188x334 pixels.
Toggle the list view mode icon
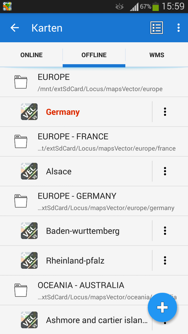click(x=157, y=28)
